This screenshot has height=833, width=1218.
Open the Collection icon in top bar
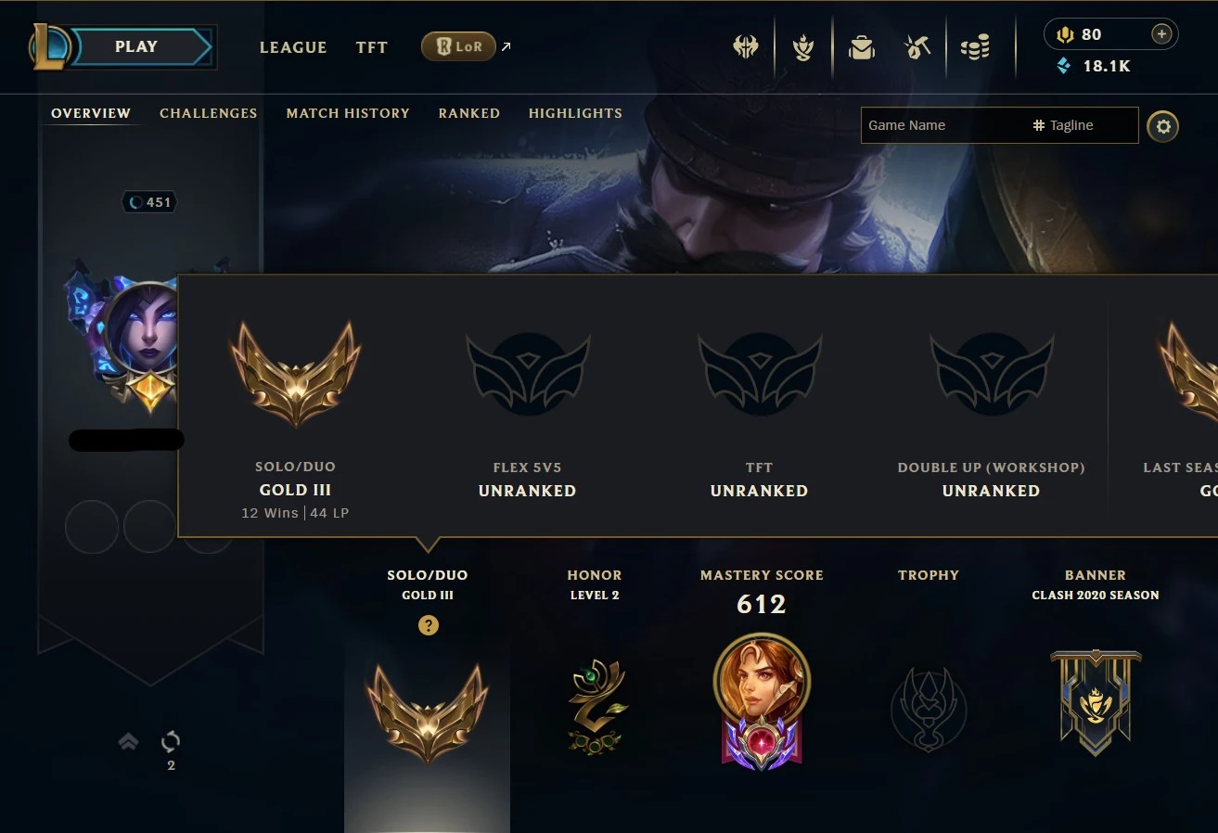pos(803,47)
